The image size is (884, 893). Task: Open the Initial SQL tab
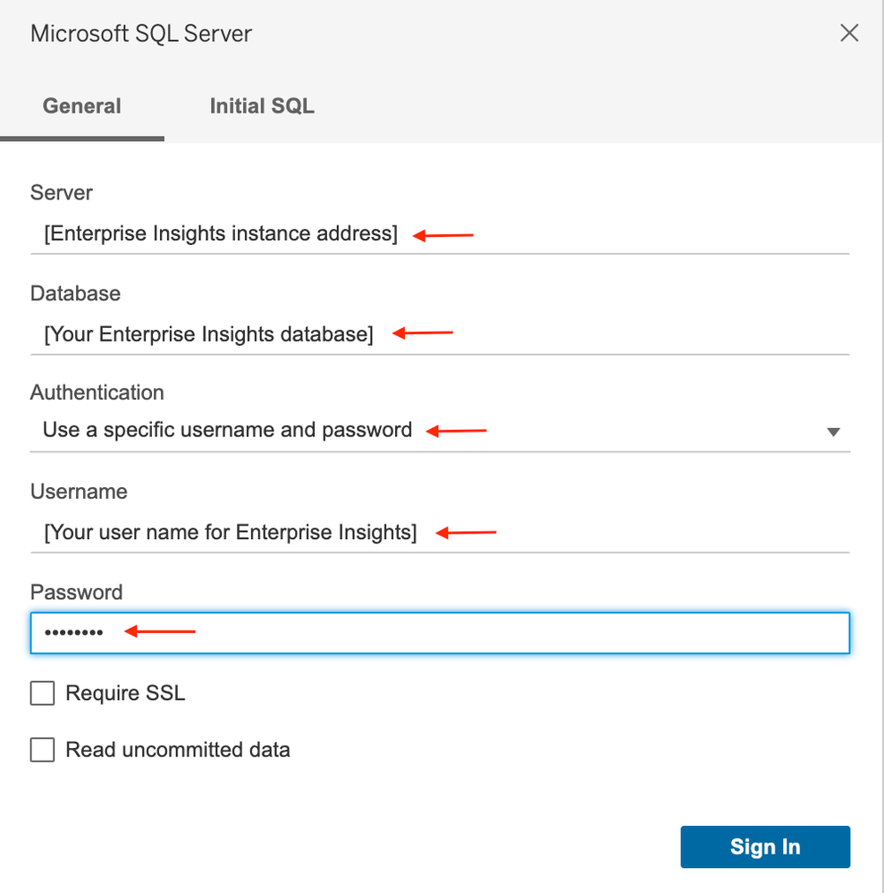(262, 106)
